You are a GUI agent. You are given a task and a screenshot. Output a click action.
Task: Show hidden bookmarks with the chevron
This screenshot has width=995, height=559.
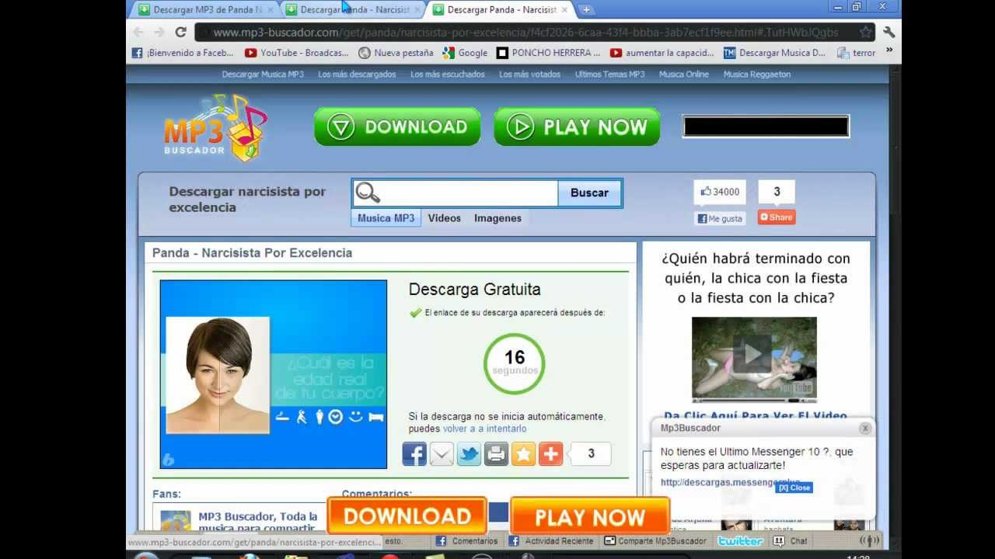click(889, 50)
